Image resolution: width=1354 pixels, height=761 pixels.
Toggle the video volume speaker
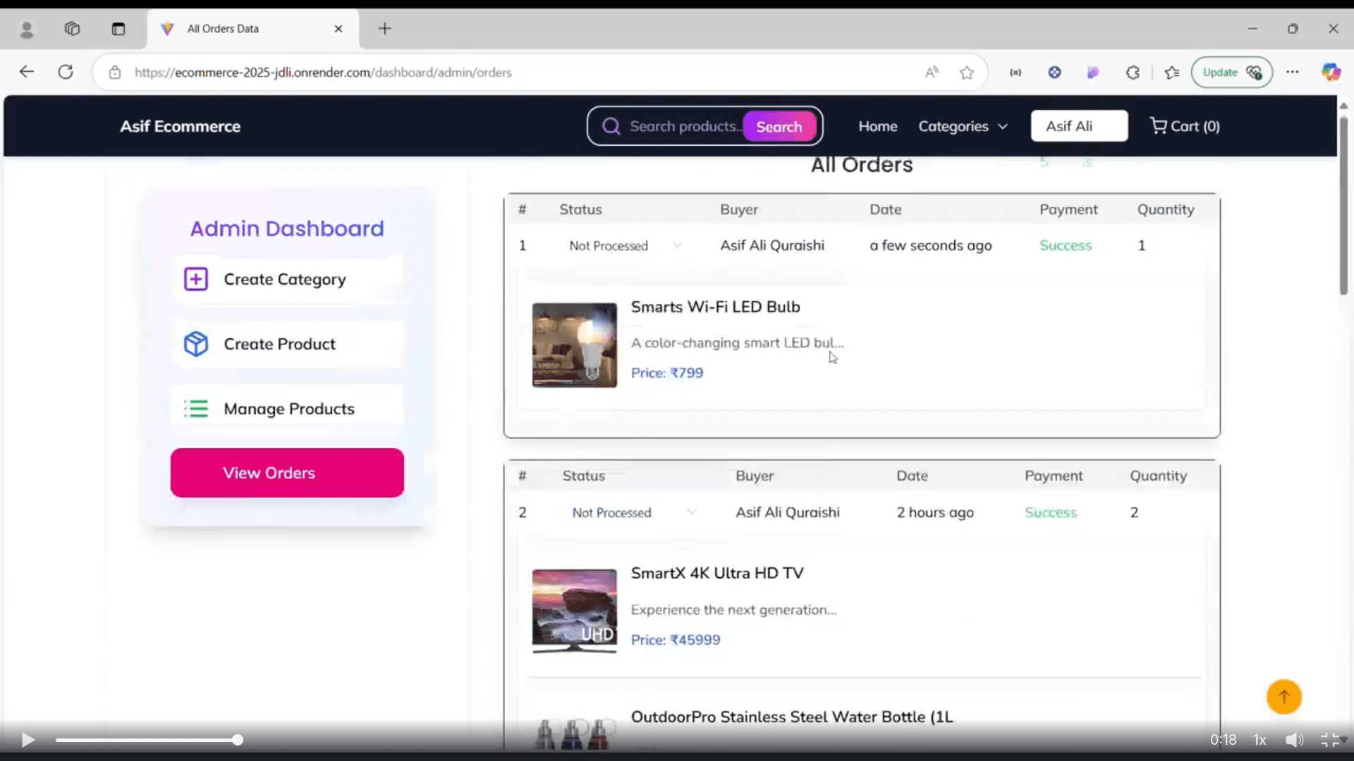(x=1294, y=740)
